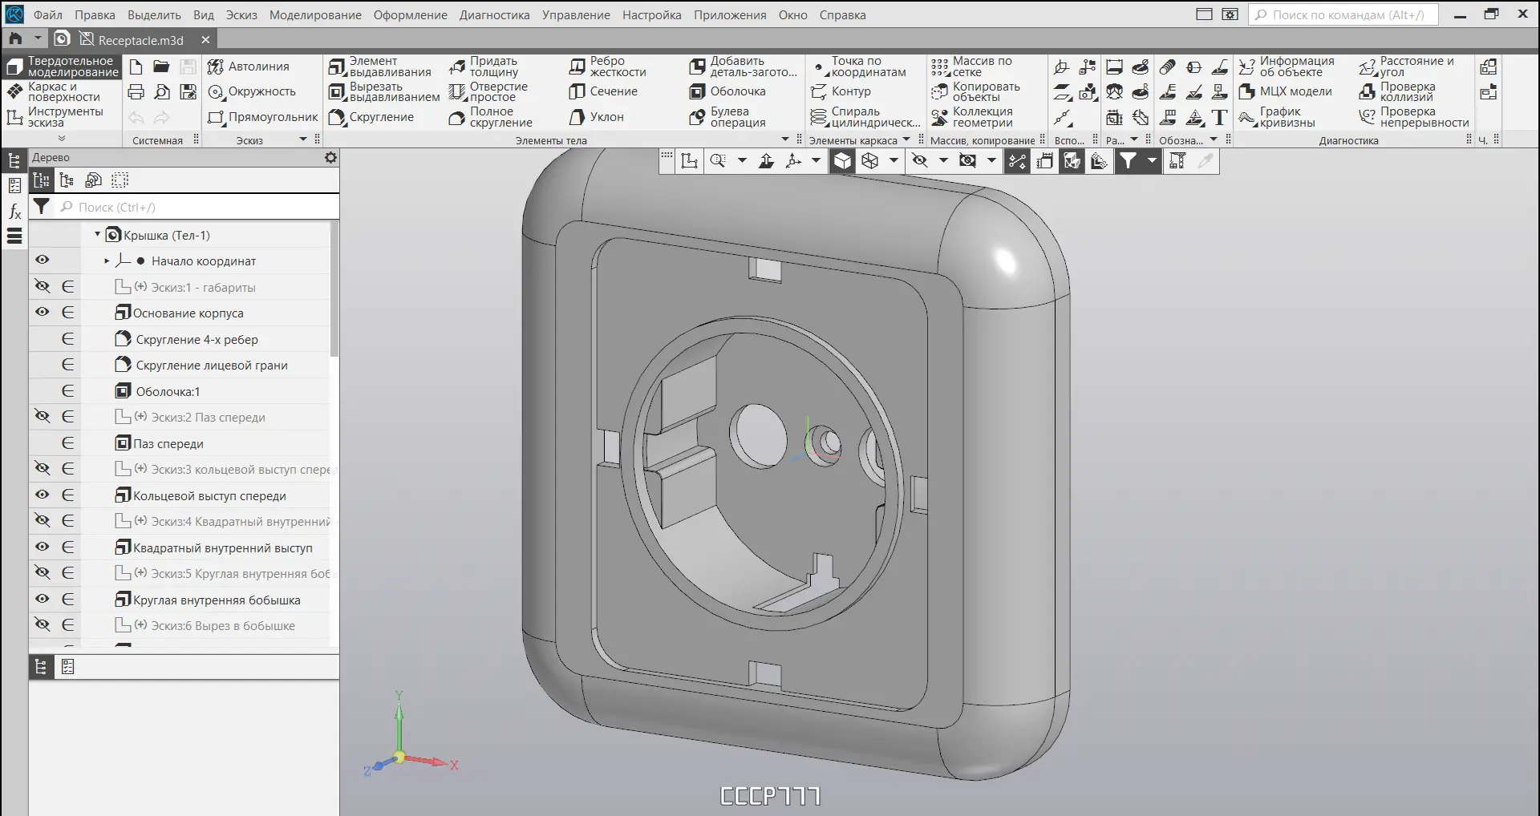Image resolution: width=1540 pixels, height=816 pixels.
Task: Show hidden Эскиз:1 - габариты
Action: [43, 286]
